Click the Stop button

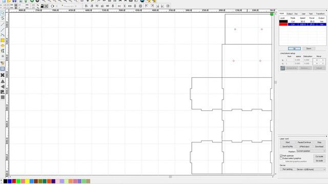click(x=319, y=142)
